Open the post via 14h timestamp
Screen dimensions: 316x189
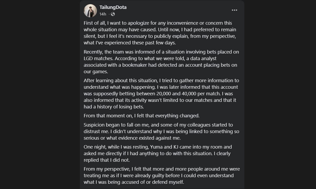click(x=103, y=14)
